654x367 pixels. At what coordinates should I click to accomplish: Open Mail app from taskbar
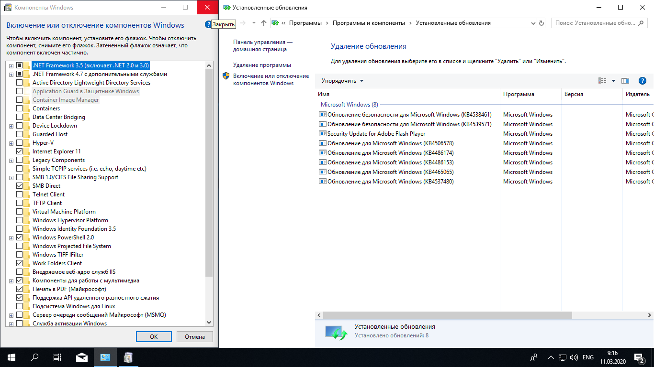point(82,357)
